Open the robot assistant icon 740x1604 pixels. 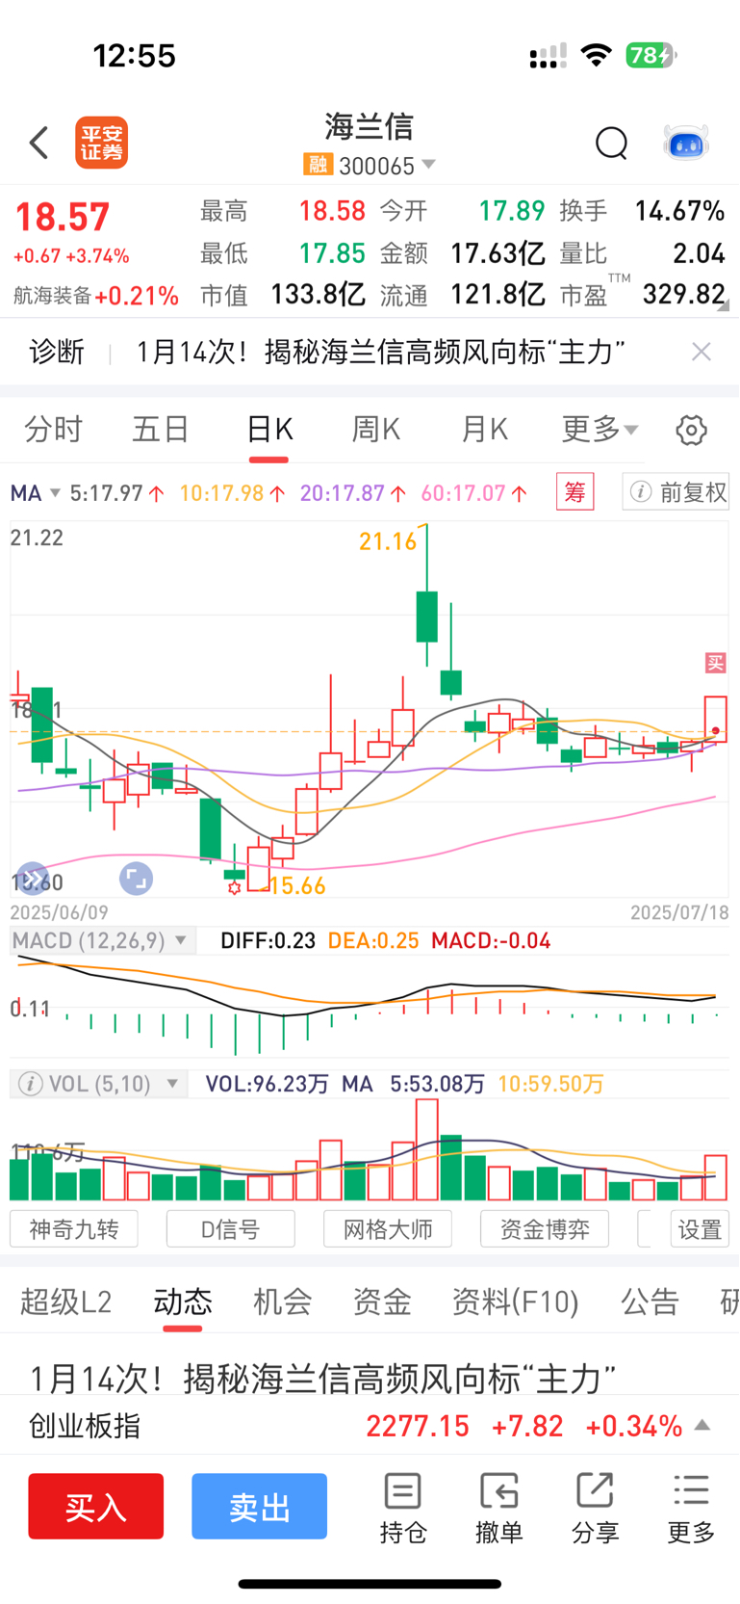[x=686, y=144]
